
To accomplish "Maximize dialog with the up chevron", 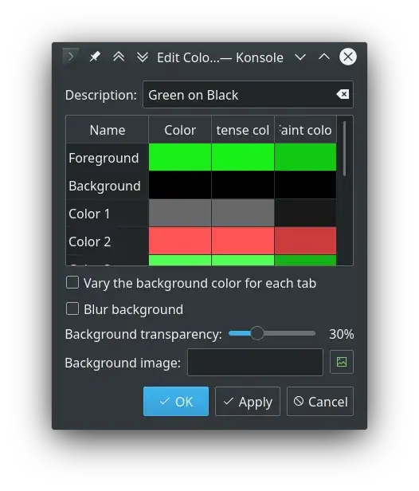I will [324, 57].
